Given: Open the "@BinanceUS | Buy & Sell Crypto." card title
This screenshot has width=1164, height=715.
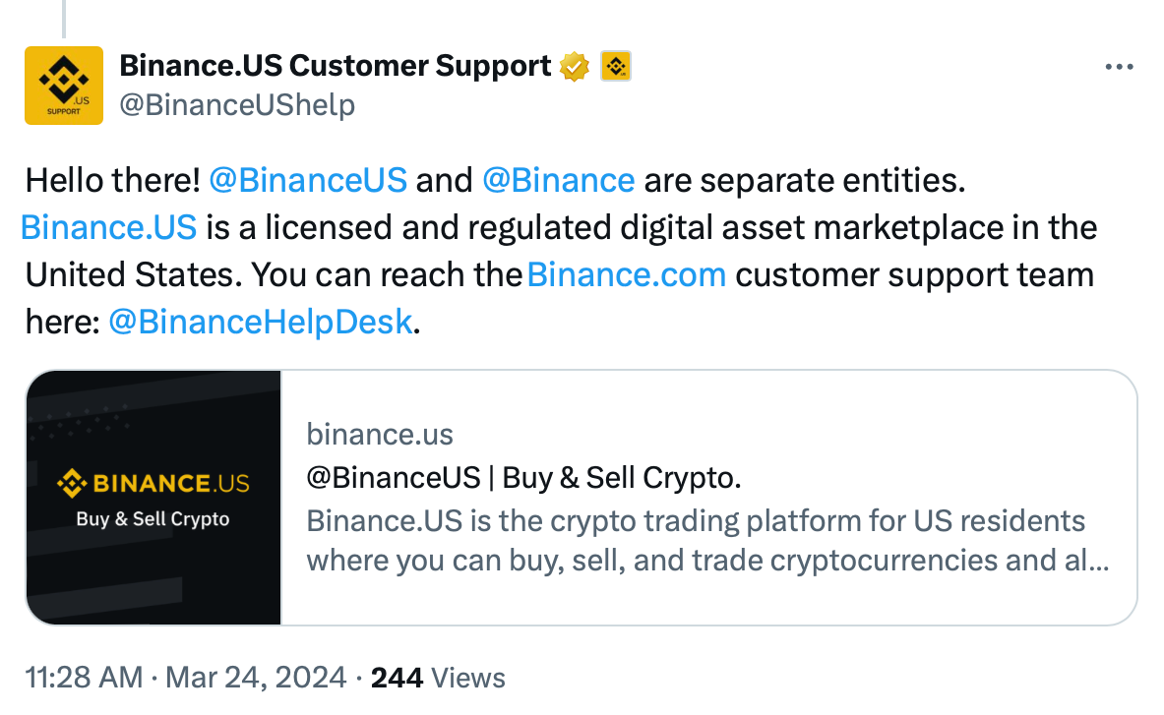Looking at the screenshot, I should click(523, 478).
